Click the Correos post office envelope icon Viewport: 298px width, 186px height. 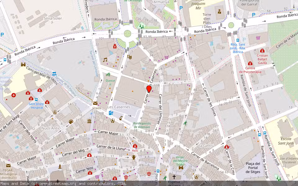(x=95, y=103)
